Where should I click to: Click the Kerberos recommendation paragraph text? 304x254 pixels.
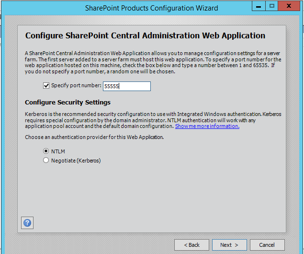click(153, 120)
